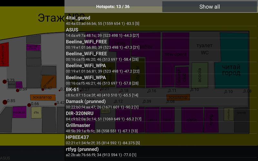Click the d'lis shop on the map
This screenshot has height=161, width=258.
coord(36,112)
